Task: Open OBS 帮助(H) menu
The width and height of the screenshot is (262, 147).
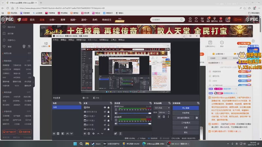Action: click(121, 40)
